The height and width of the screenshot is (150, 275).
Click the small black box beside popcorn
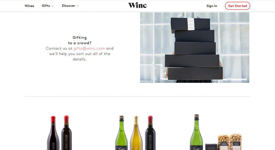point(211,147)
